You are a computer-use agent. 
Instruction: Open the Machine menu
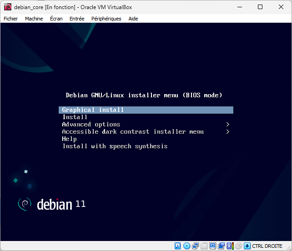34,19
